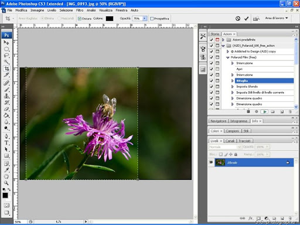The width and height of the screenshot is (300, 225).
Task: Click the foreground color swatch
Action: click(5, 195)
